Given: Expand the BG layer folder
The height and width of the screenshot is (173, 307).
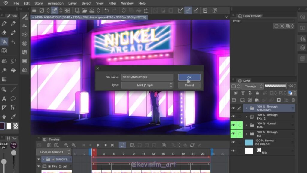Looking at the screenshot, I should [x=246, y=134].
